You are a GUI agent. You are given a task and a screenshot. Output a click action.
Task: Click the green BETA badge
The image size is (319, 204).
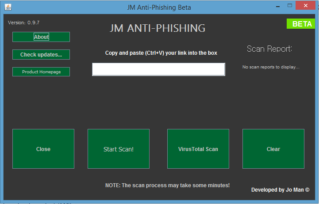[x=301, y=24]
